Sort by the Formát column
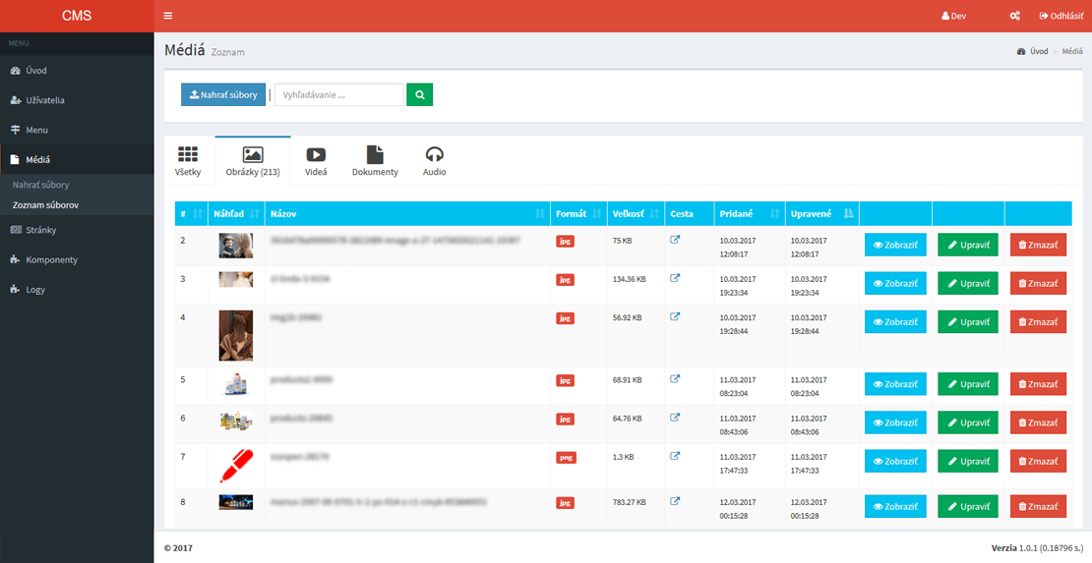This screenshot has height=563, width=1092. 578,213
